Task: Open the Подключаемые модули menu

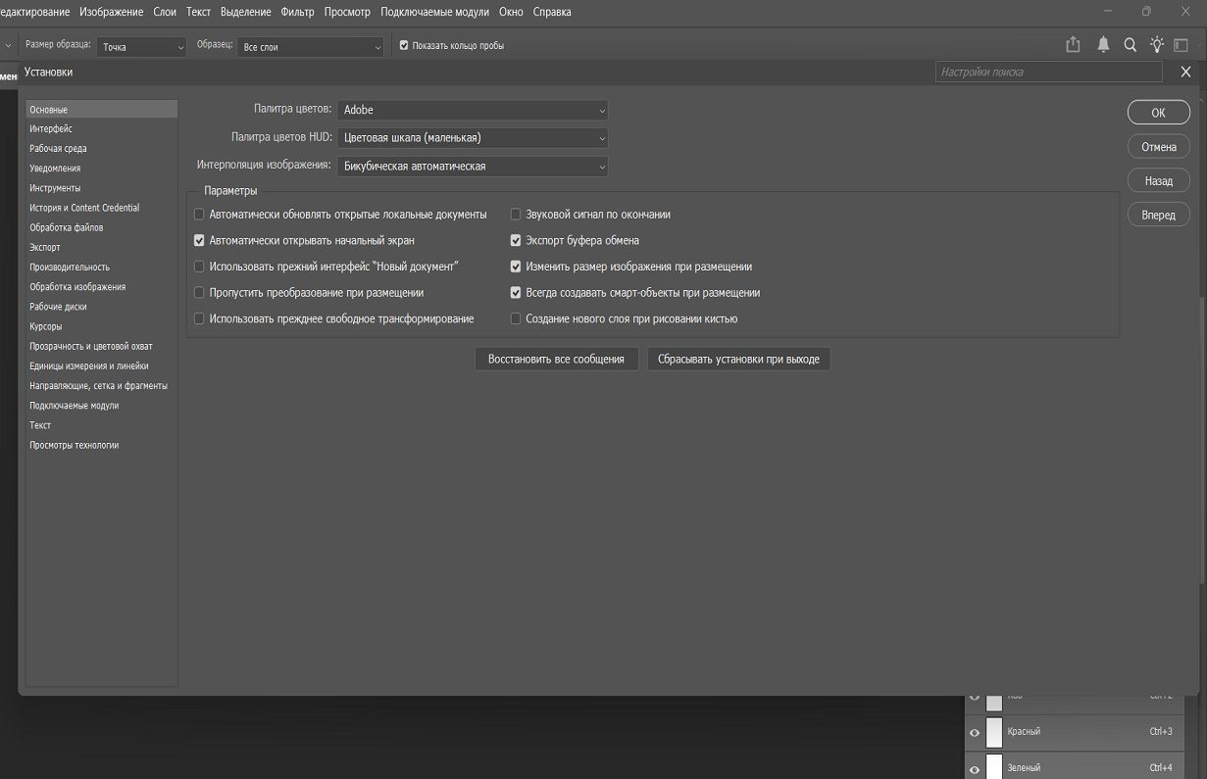Action: (434, 12)
